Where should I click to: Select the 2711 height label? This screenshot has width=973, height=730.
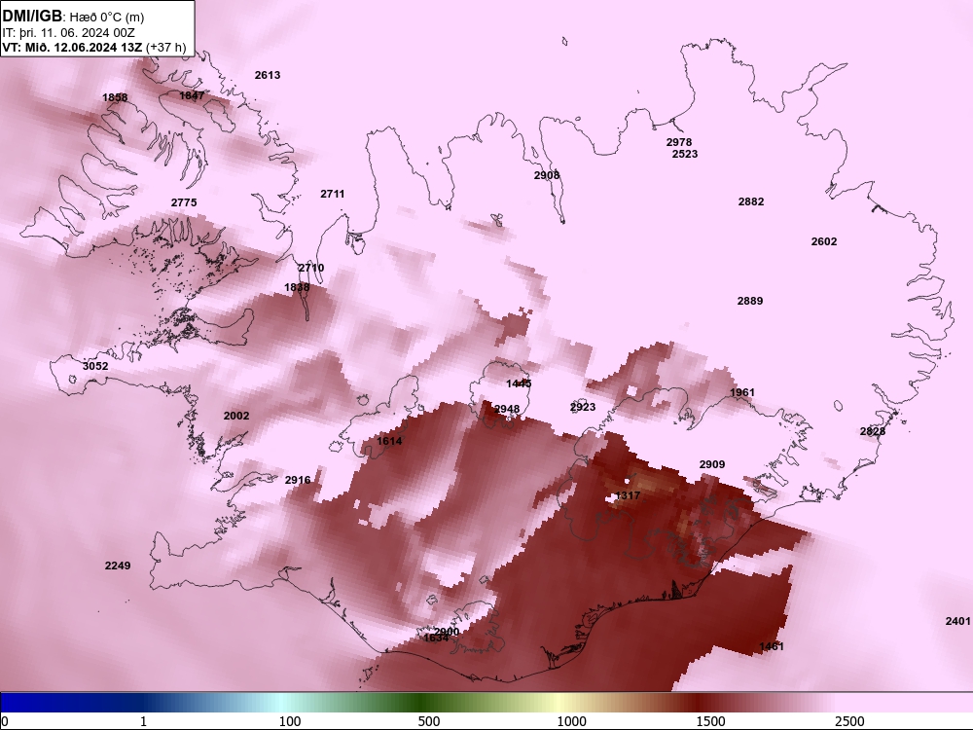pos(333,194)
